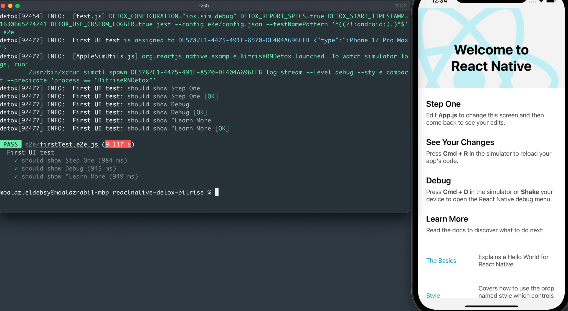Click 'should show "Learn More (949 ms)' result
Screen dimensions: 568x311
(x=80, y=176)
